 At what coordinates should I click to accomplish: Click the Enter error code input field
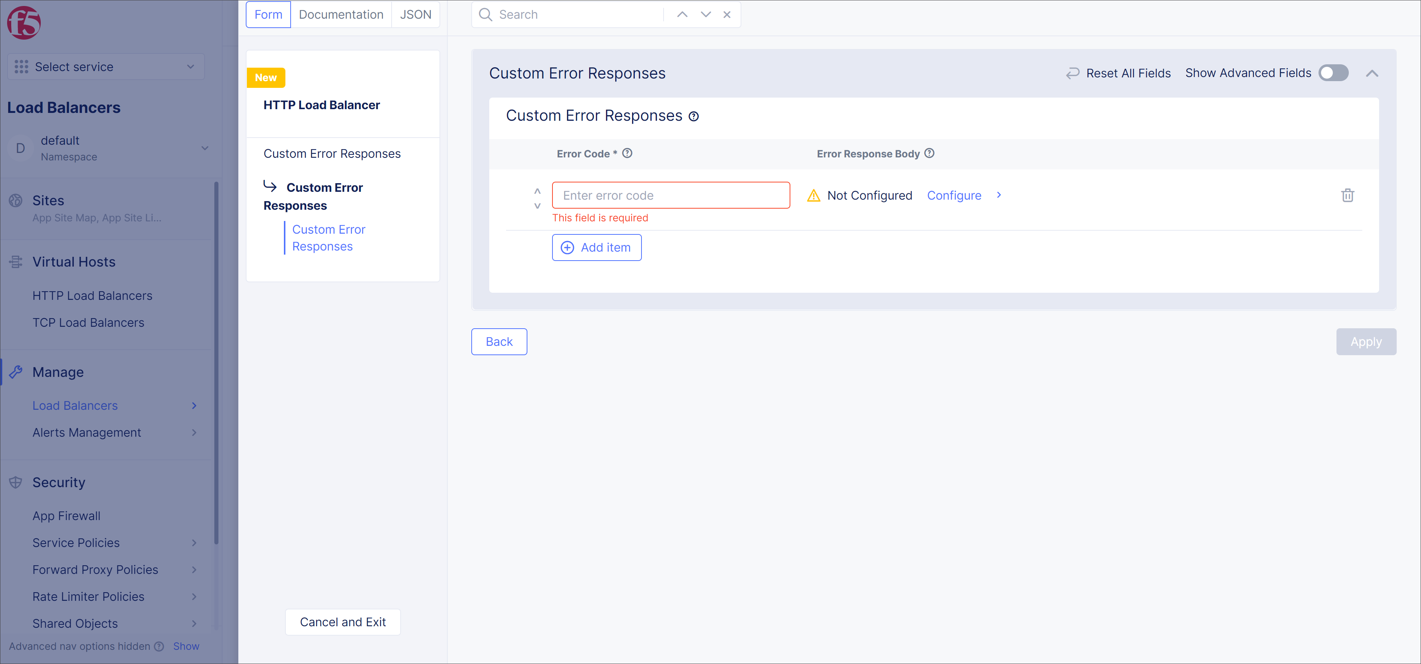click(671, 195)
